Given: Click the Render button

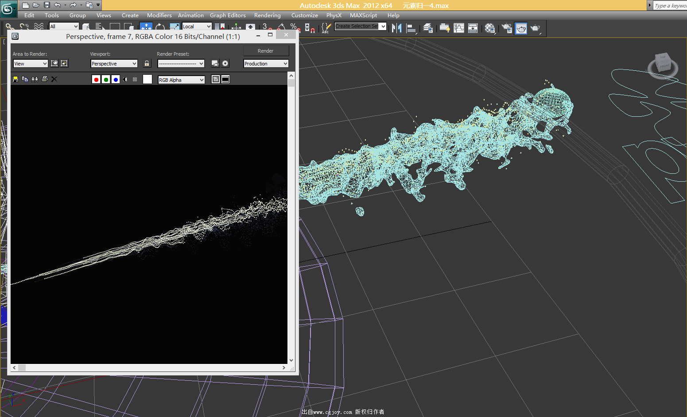Looking at the screenshot, I should pos(266,51).
